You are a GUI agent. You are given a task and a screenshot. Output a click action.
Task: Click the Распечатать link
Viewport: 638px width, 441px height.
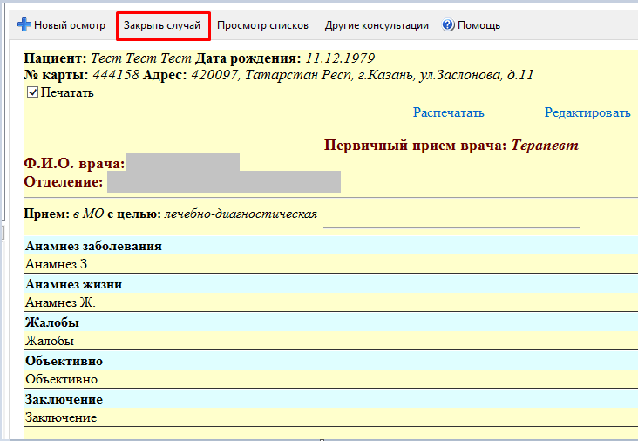[449, 112]
